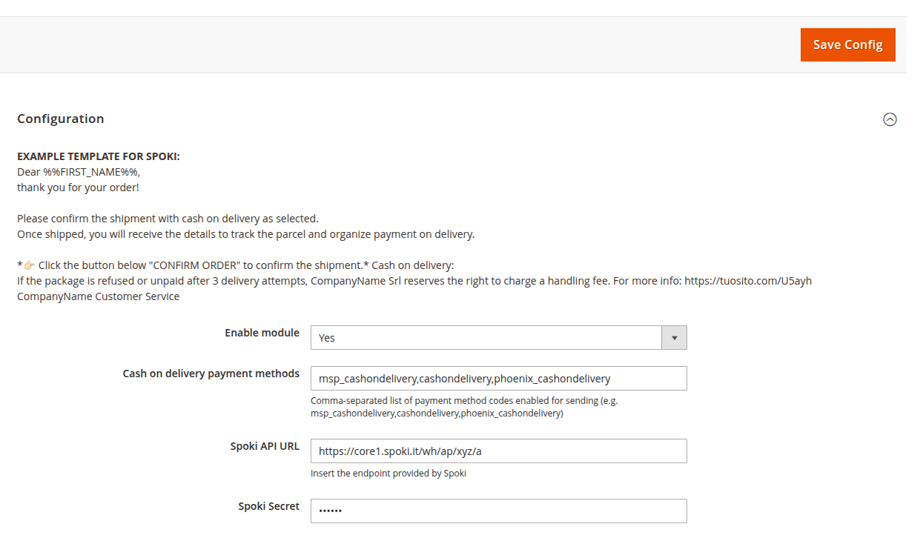The height and width of the screenshot is (541, 923).
Task: Click 'Insert the endpoint provided by Spoki' hint
Action: [x=388, y=473]
